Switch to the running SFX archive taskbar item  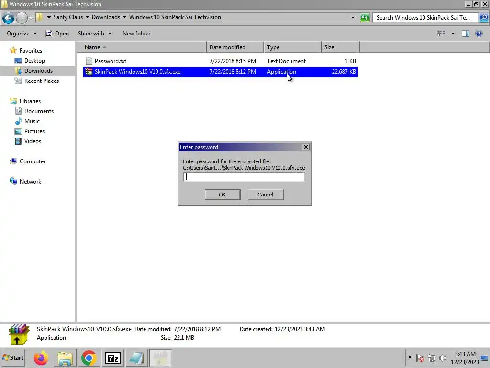(160, 358)
